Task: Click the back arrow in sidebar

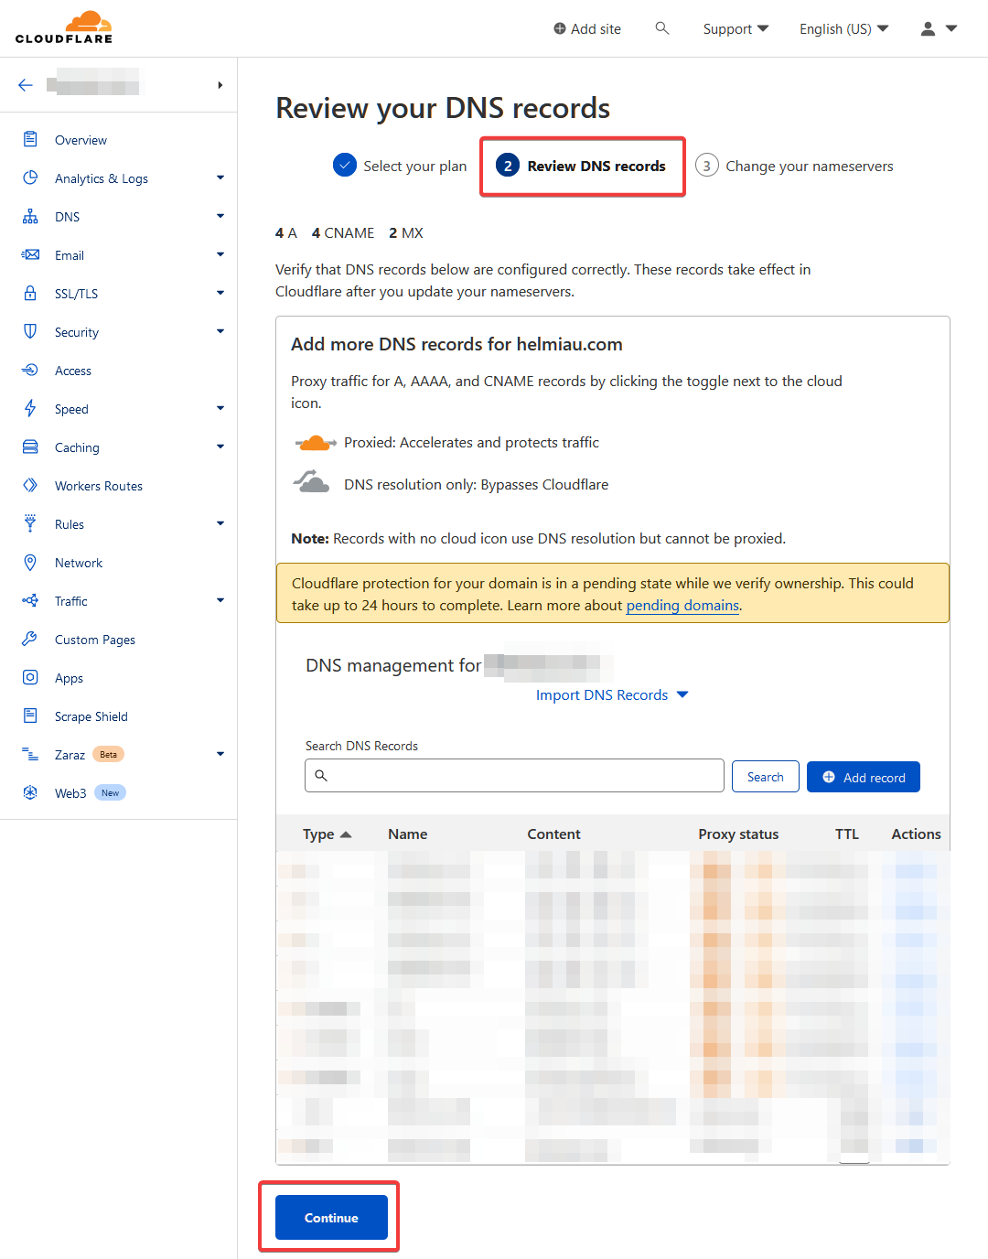Action: coord(26,85)
